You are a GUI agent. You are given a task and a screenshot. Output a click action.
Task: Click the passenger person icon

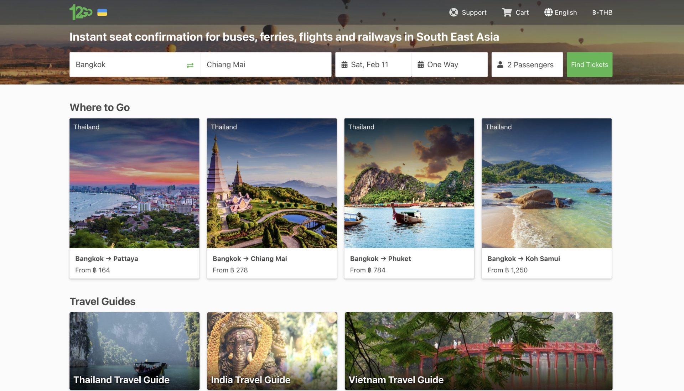coord(500,65)
